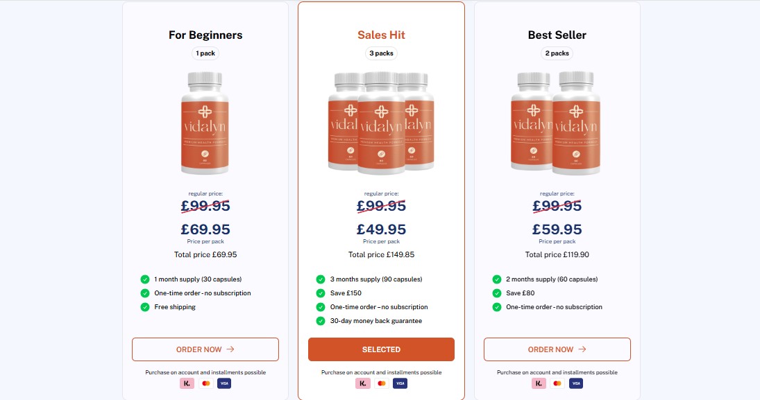This screenshot has height=400, width=760.
Task: Click the checkmark beside 30-day money back guarantee
Action: [321, 321]
